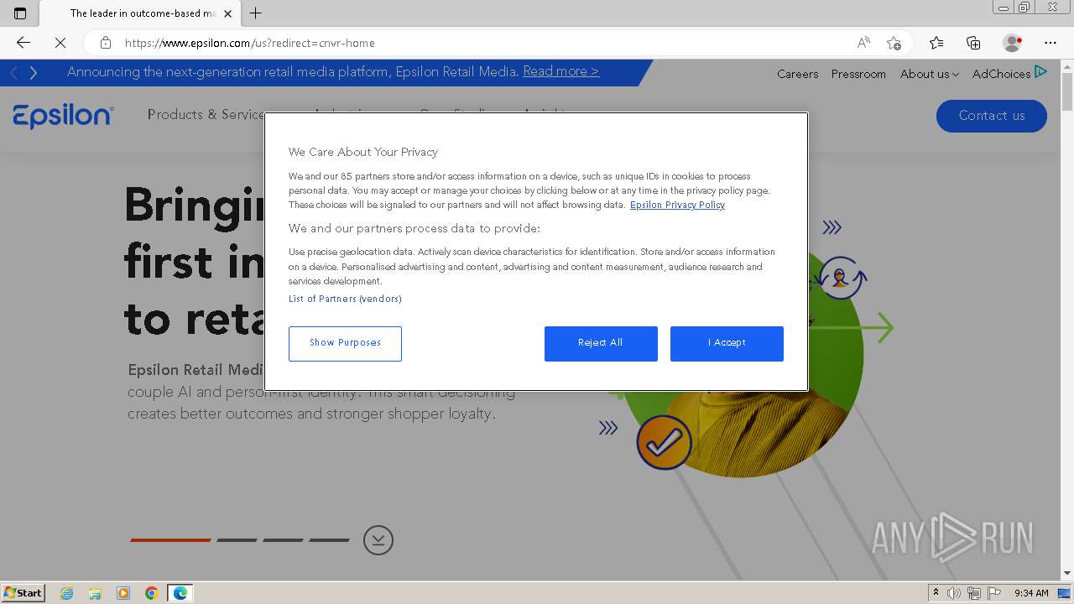Viewport: 1074px width, 604px height.
Task: Click the Edge taskbar icon
Action: point(180,593)
